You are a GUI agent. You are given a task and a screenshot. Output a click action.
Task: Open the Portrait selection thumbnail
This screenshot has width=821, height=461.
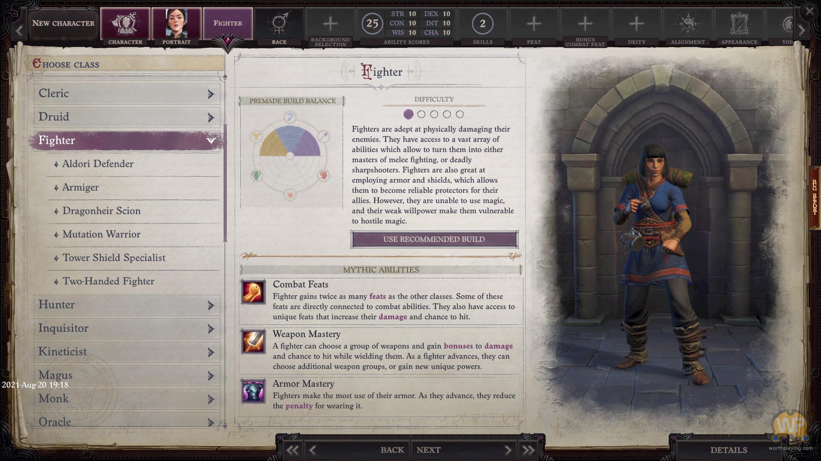point(176,23)
